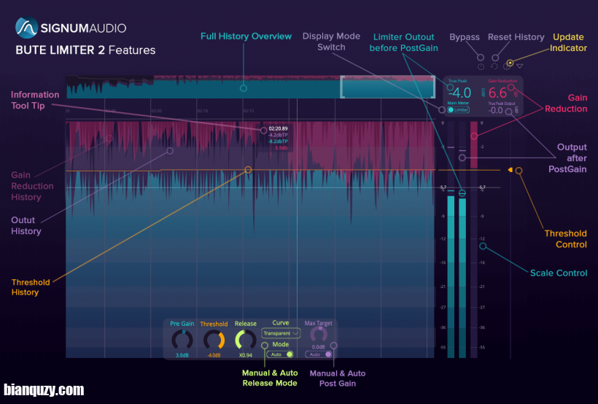
Task: Click the Gain Reduction 6.6 readout
Action: 497,93
